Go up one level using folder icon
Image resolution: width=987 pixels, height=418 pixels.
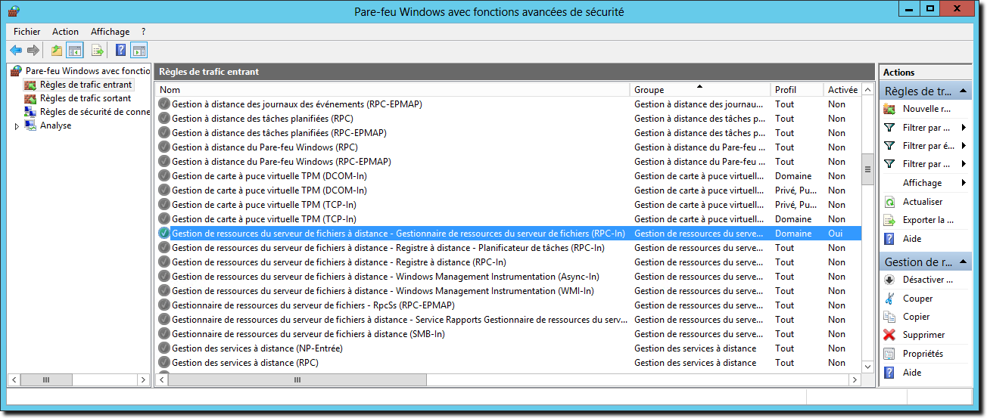56,51
